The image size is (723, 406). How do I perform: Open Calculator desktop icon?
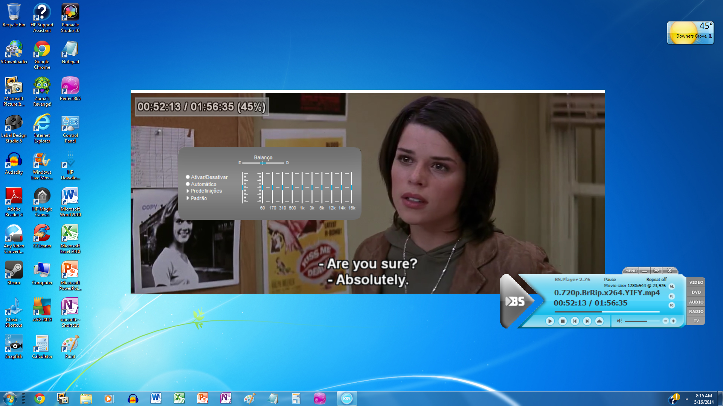42,347
